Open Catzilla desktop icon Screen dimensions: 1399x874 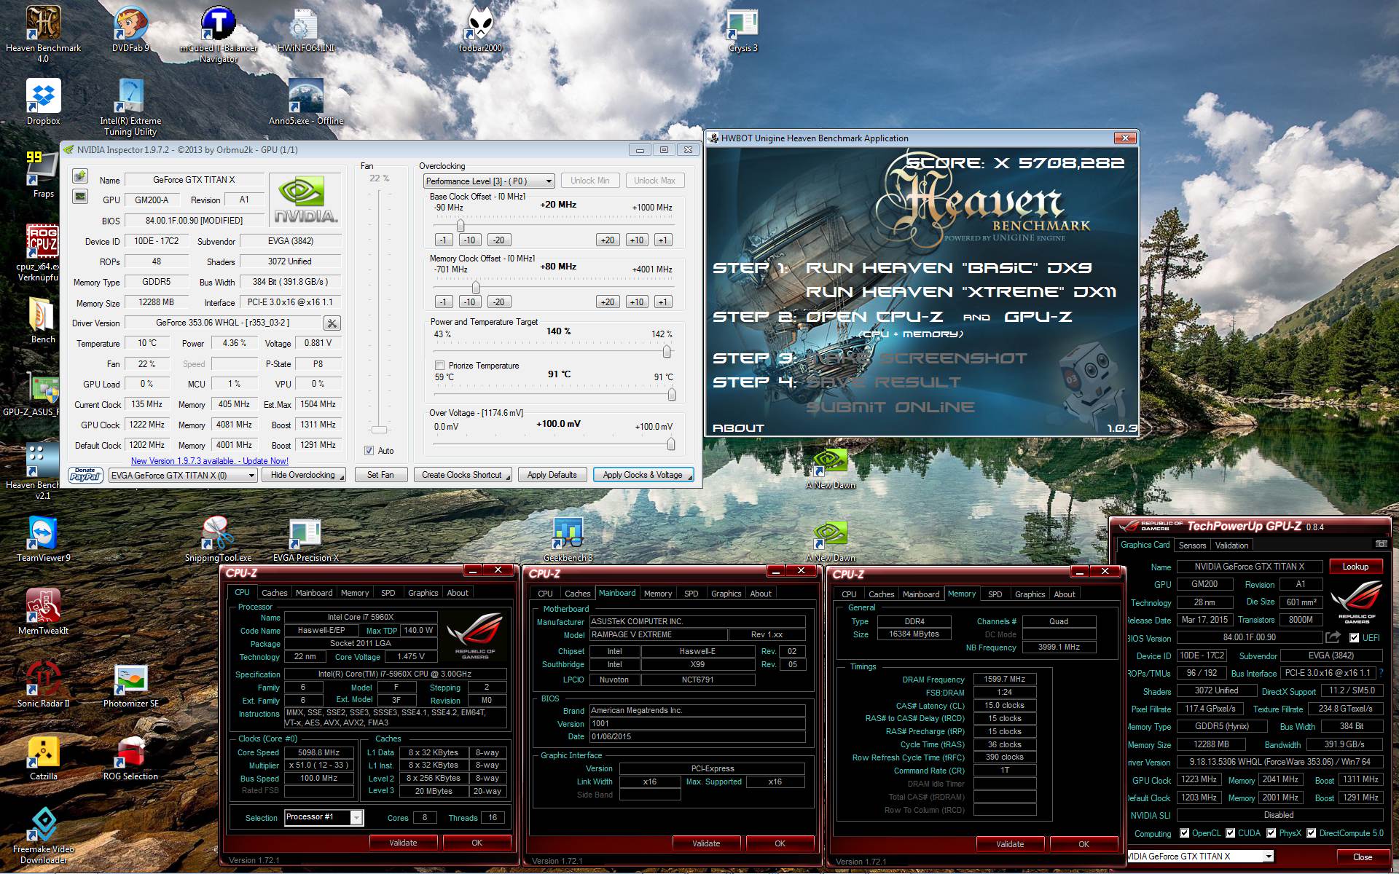pyautogui.click(x=43, y=757)
